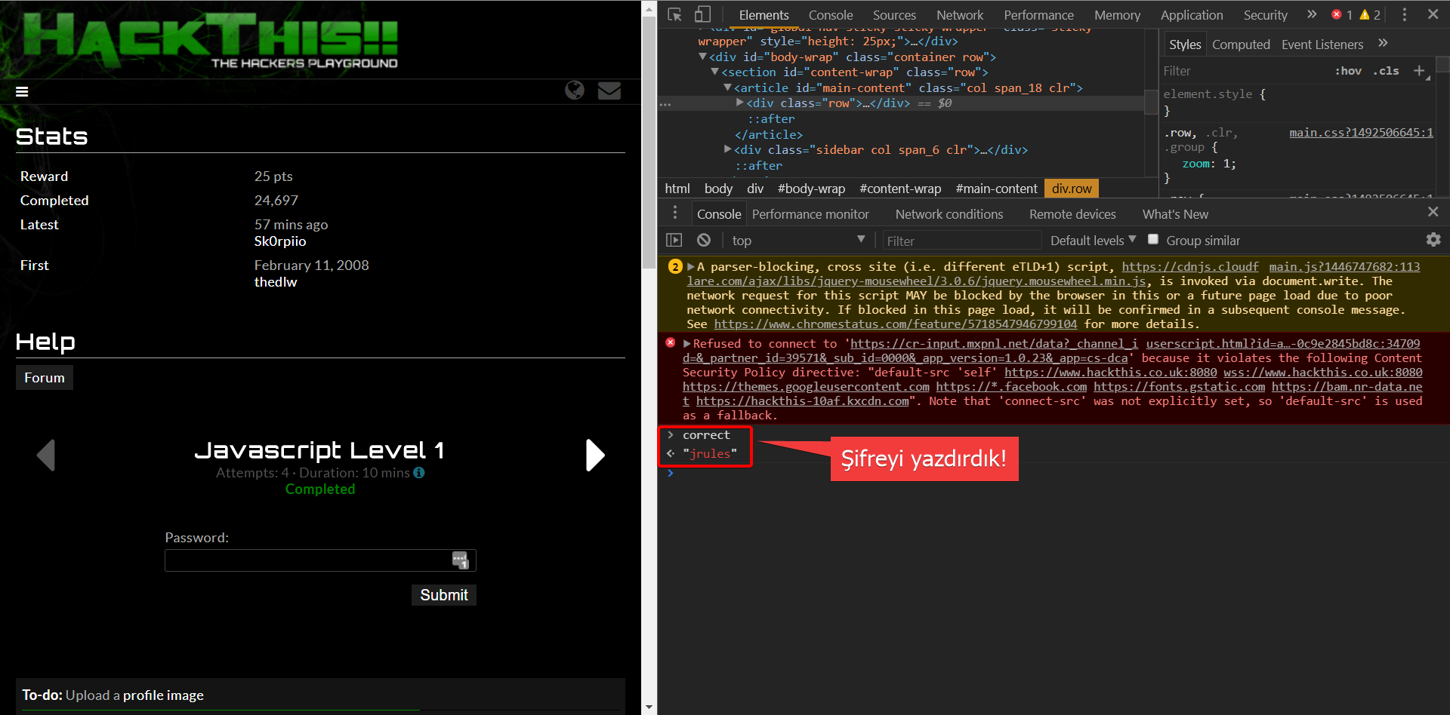This screenshot has width=1450, height=715.
Task: Open the Performance tab
Action: [x=1038, y=14]
